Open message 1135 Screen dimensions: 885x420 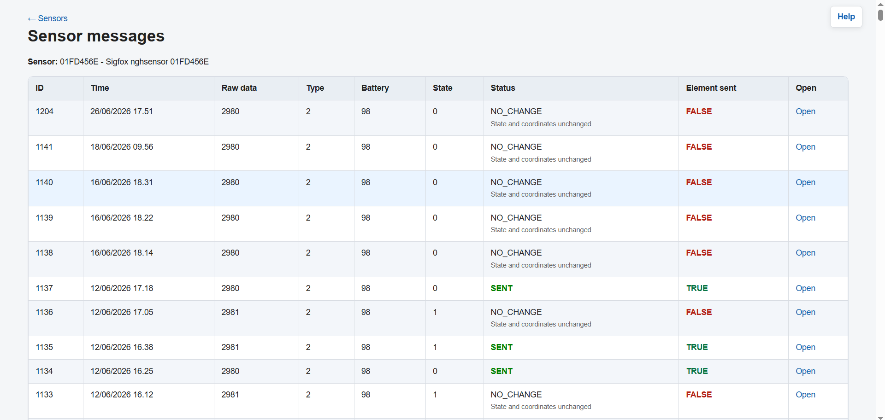805,347
